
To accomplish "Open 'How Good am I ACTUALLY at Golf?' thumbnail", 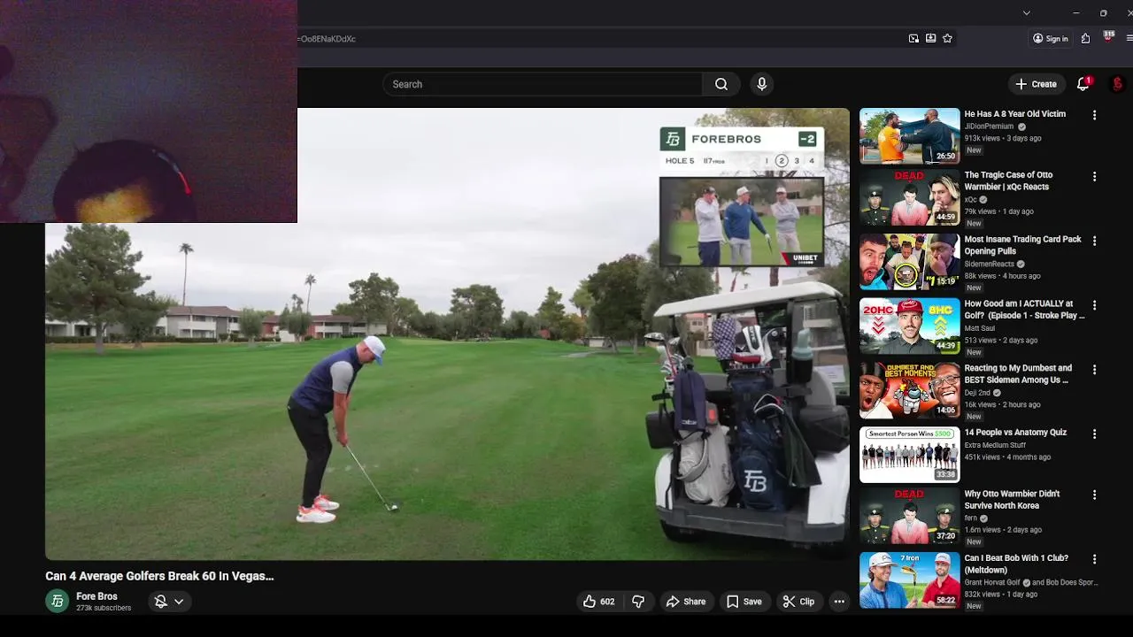I will (909, 326).
